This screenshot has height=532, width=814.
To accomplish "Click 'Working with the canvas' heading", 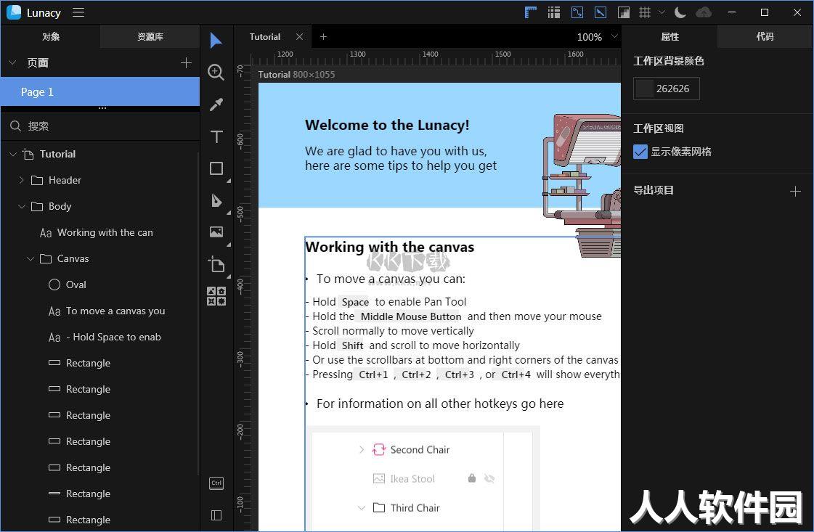I will (x=390, y=247).
